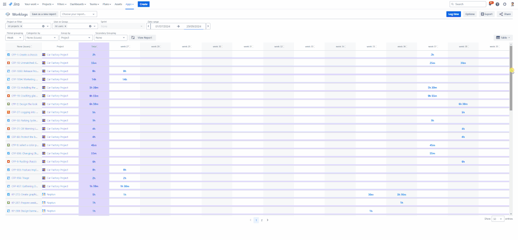Open Group by Project dropdown

pyautogui.click(x=77, y=38)
